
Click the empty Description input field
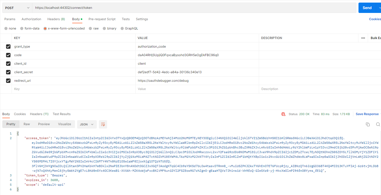pos(320,89)
